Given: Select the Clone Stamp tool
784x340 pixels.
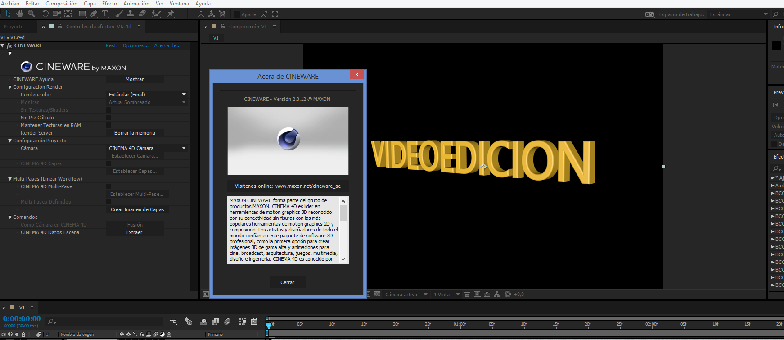Looking at the screenshot, I should [131, 14].
